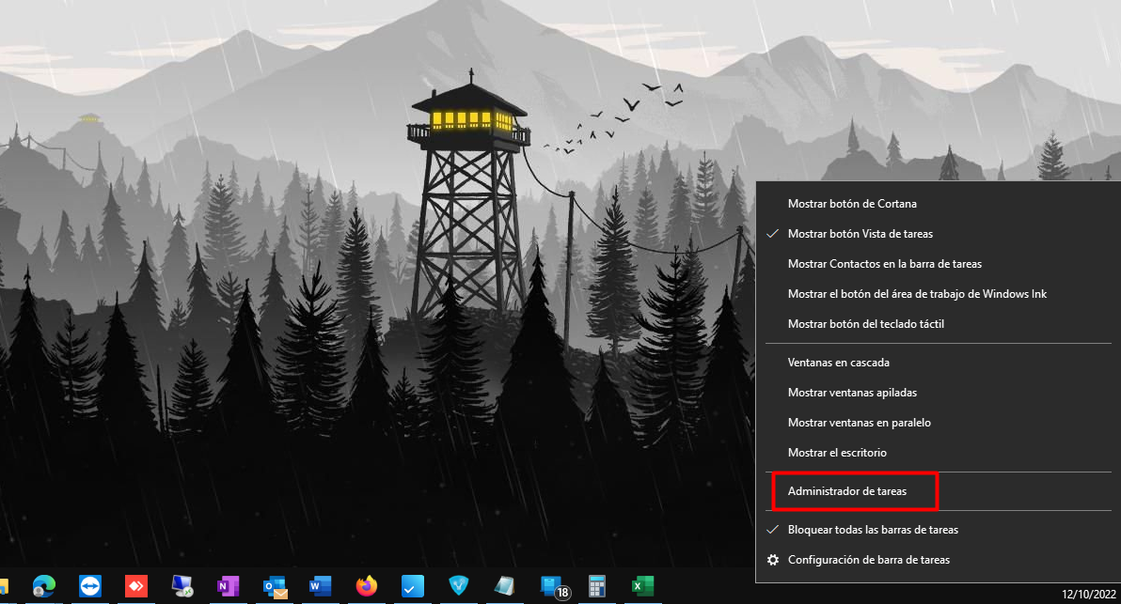Open the taskbar app with badge 18
Viewport: 1121px width, 604px height.
click(x=554, y=587)
